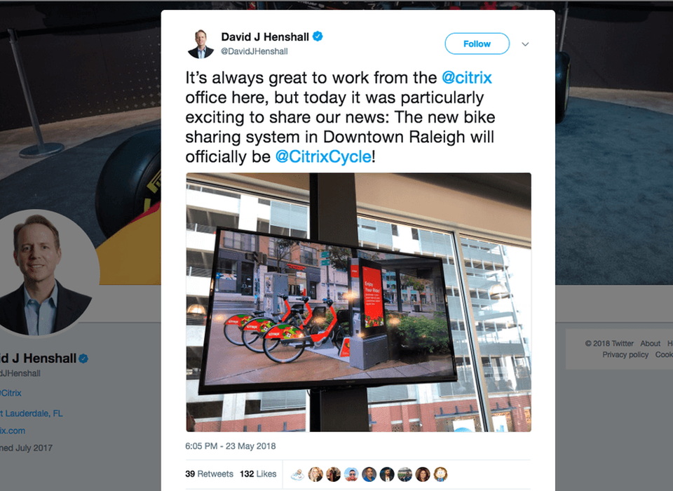Viewport: 673px width, 491px height.
Task: Click the verified badge beside sidebar profile name
Action: [x=83, y=358]
